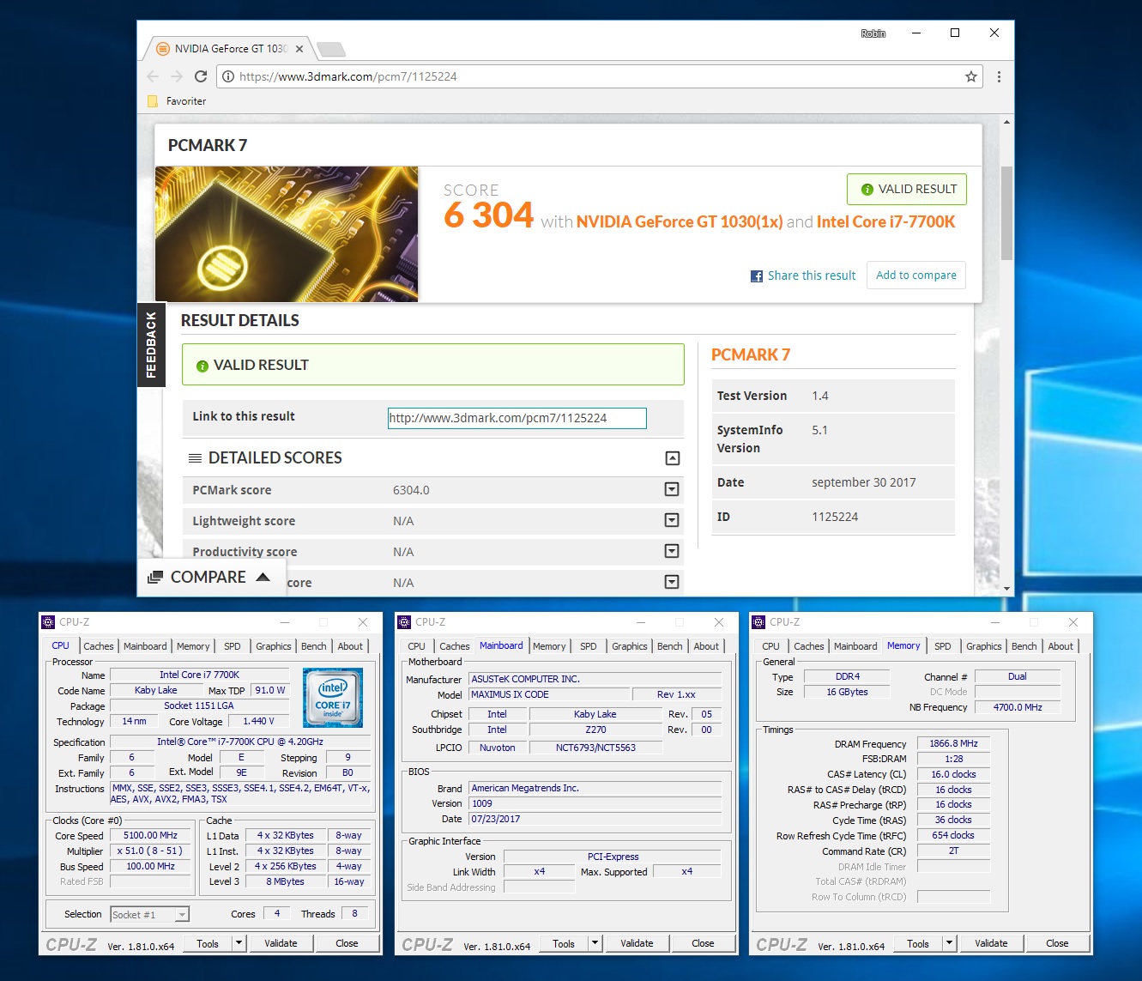Click the green VALID RESULT badge at top

(x=907, y=189)
